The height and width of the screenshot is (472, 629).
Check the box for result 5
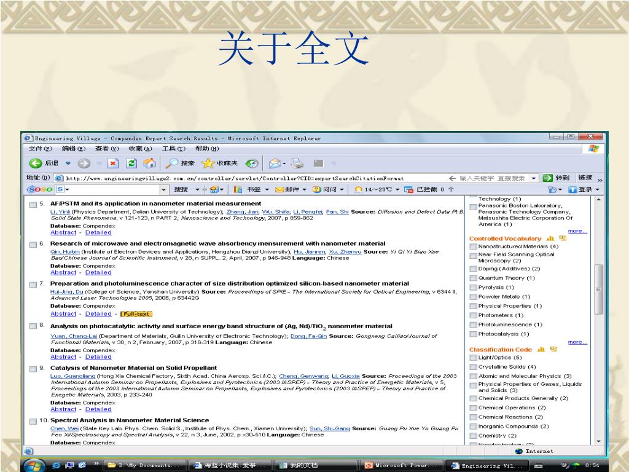33,204
